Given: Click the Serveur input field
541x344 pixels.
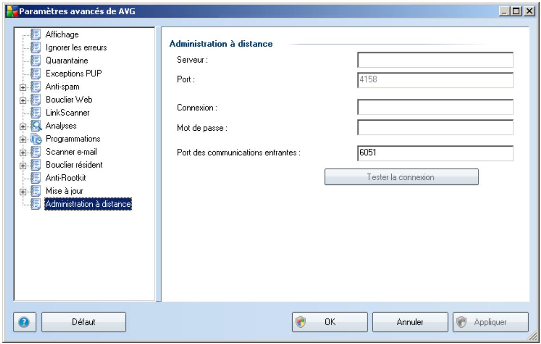Looking at the screenshot, I should coord(435,60).
